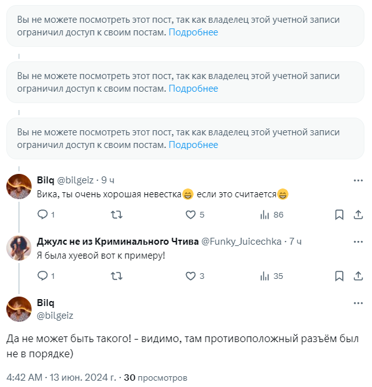Open @Funky_Juicechka profile handle
The height and width of the screenshot is (387, 372).
[x=242, y=242]
